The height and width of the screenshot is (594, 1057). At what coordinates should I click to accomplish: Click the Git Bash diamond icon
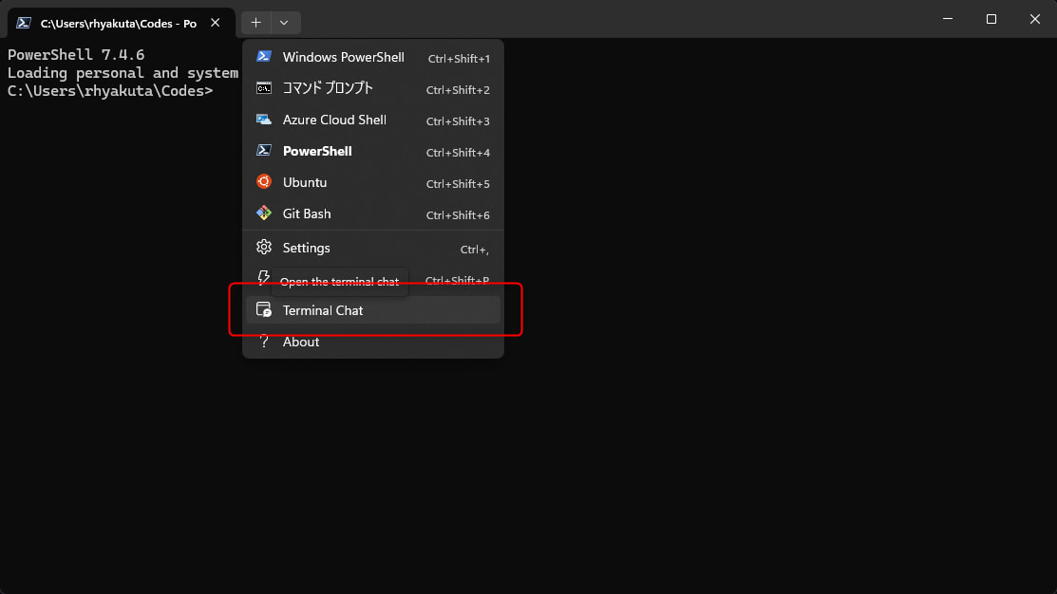264,213
